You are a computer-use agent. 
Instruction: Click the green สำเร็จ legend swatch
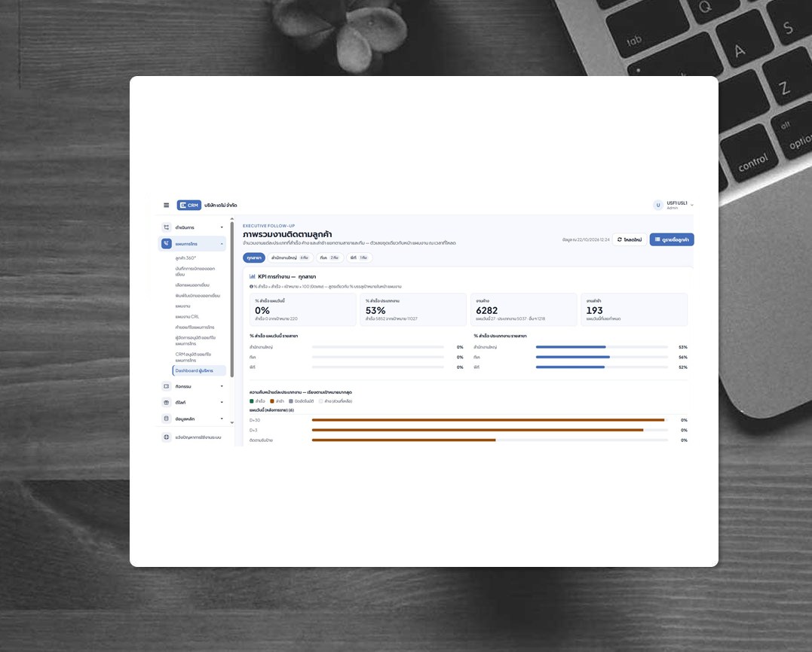pyautogui.click(x=252, y=401)
